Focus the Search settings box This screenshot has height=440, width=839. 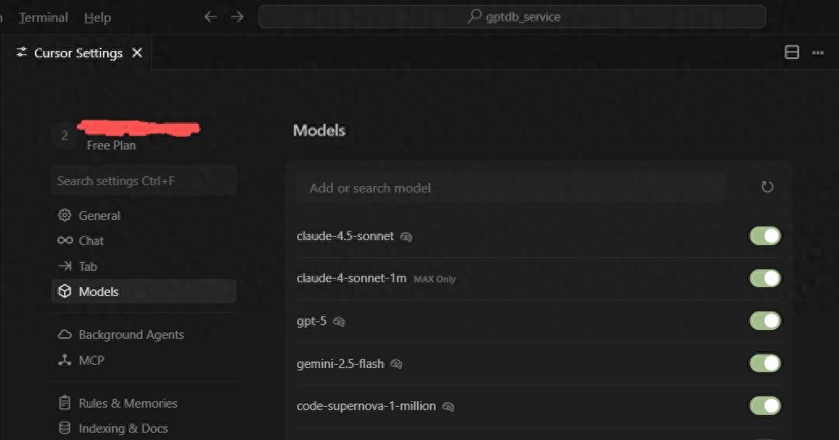click(x=143, y=181)
